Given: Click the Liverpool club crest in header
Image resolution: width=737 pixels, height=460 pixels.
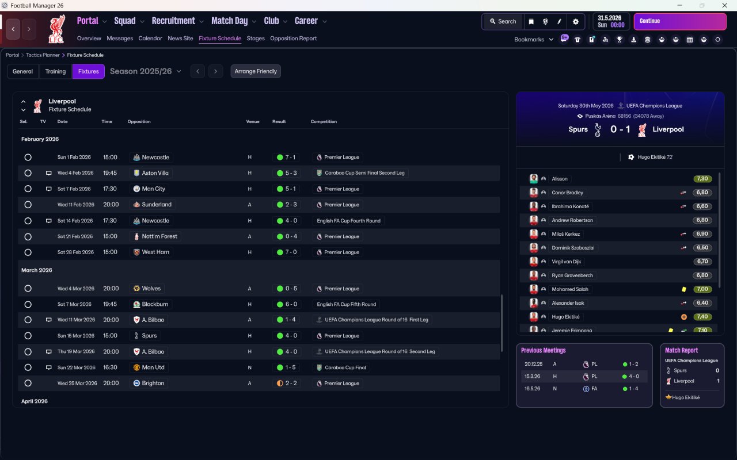Looking at the screenshot, I should 56,29.
